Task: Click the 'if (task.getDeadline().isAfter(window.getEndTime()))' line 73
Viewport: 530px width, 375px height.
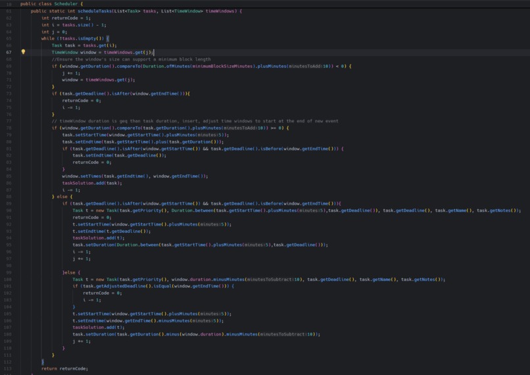Action: tap(121, 93)
